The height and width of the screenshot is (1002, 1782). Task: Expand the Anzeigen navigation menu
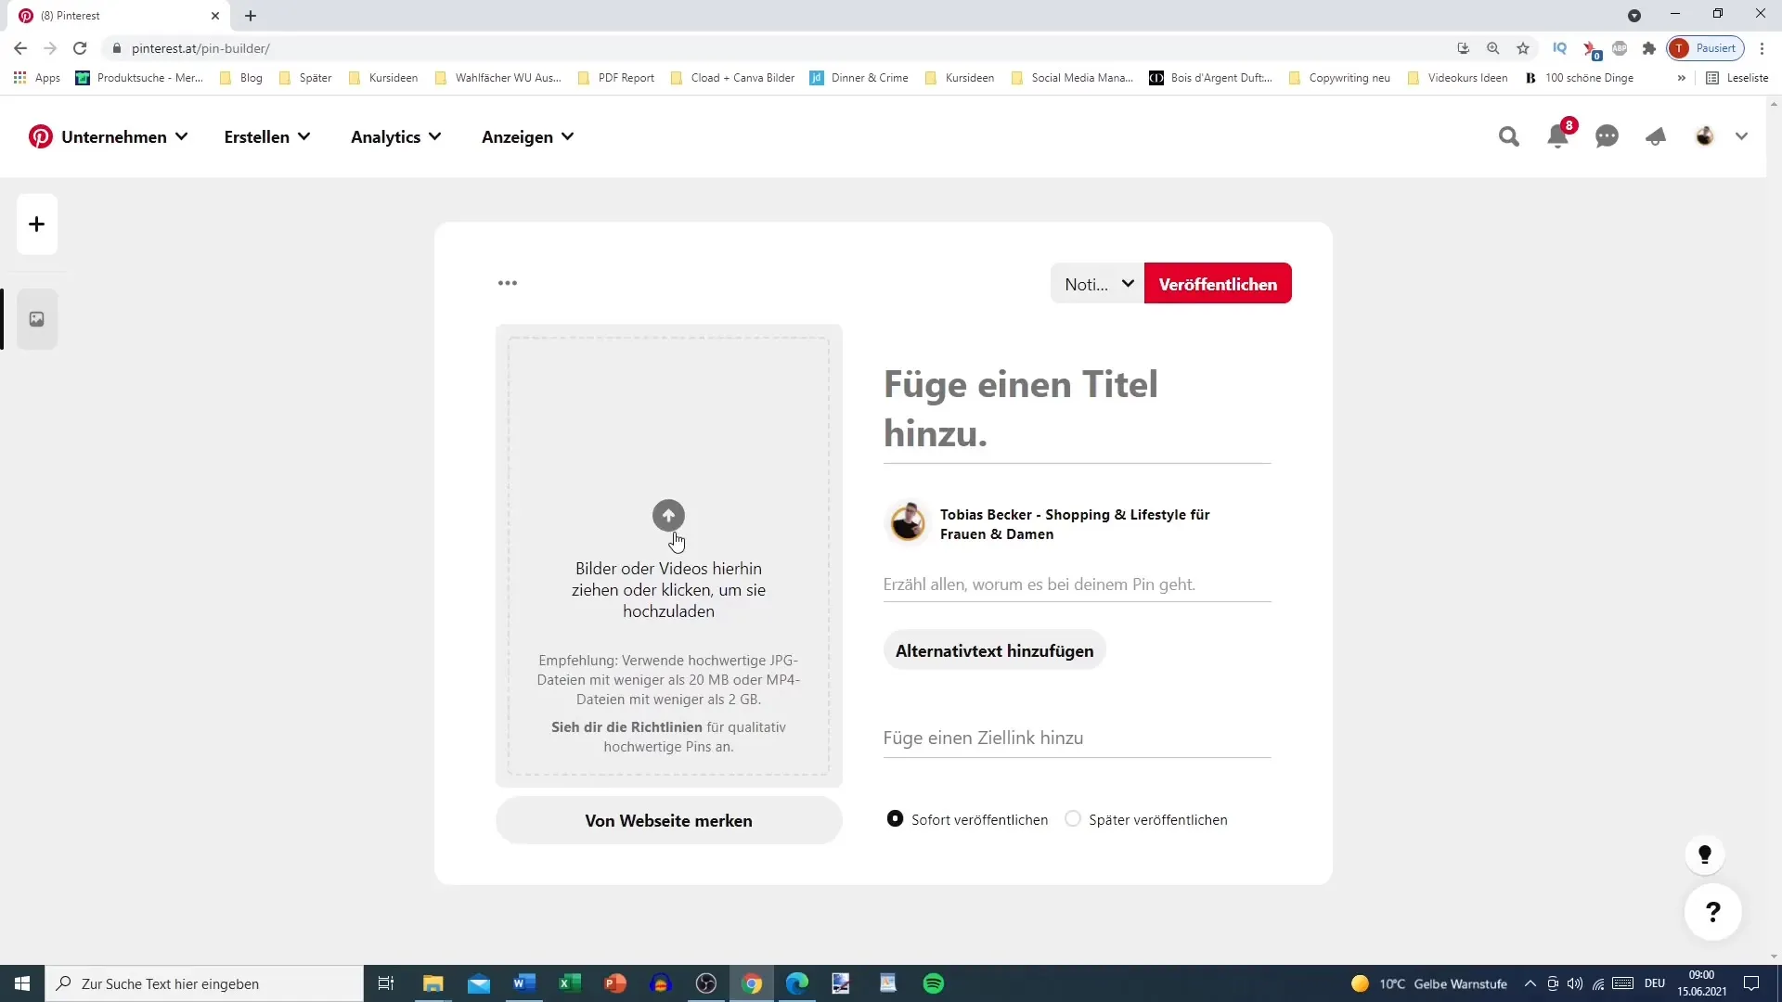pyautogui.click(x=529, y=135)
